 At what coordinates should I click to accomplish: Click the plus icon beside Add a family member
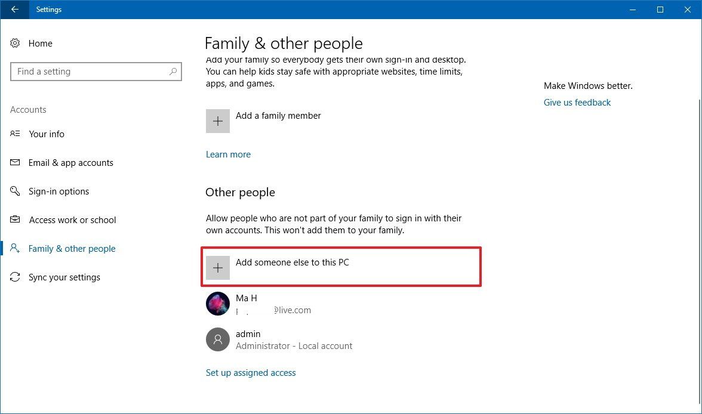[x=218, y=121]
